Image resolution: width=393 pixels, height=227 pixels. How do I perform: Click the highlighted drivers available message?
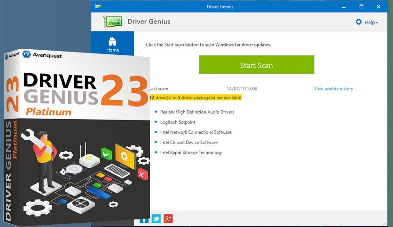(x=196, y=98)
